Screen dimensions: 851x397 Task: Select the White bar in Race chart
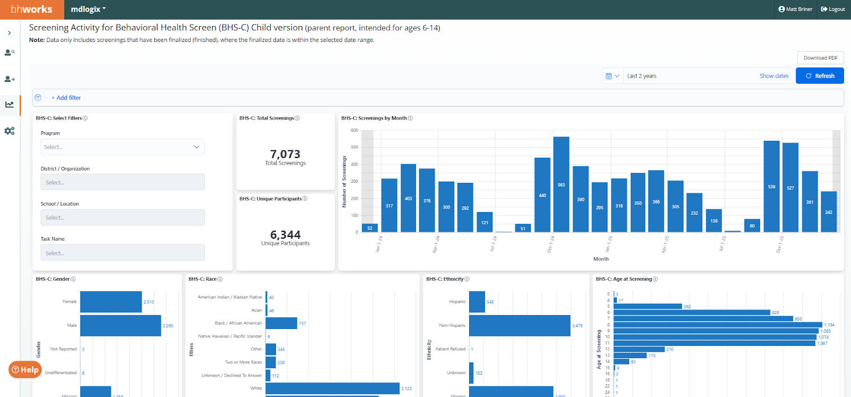pos(332,388)
